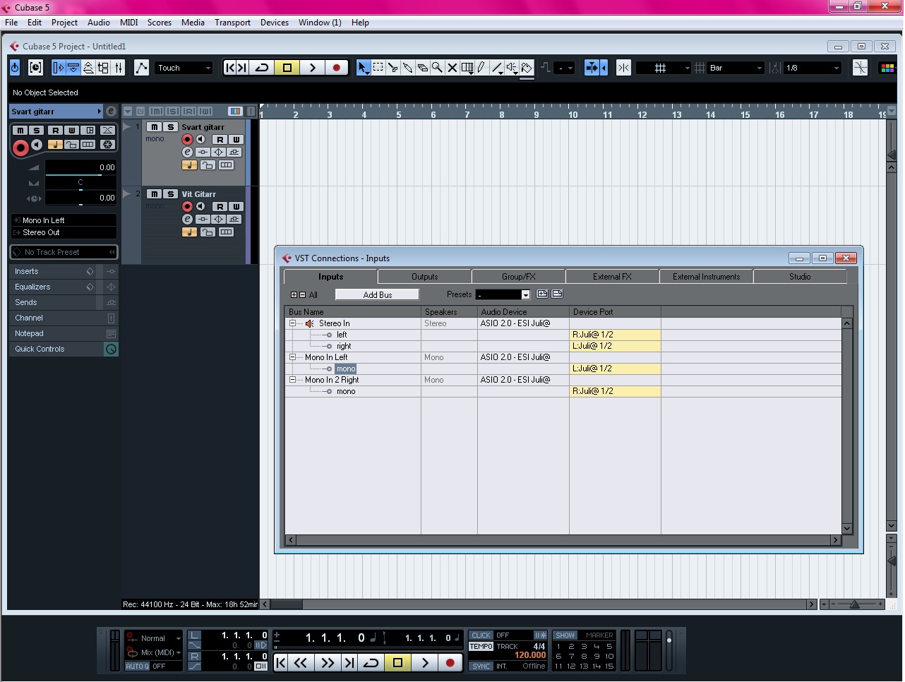Image resolution: width=905 pixels, height=682 pixels.
Task: Open the Presets dropdown in VST Connections
Action: coord(503,294)
